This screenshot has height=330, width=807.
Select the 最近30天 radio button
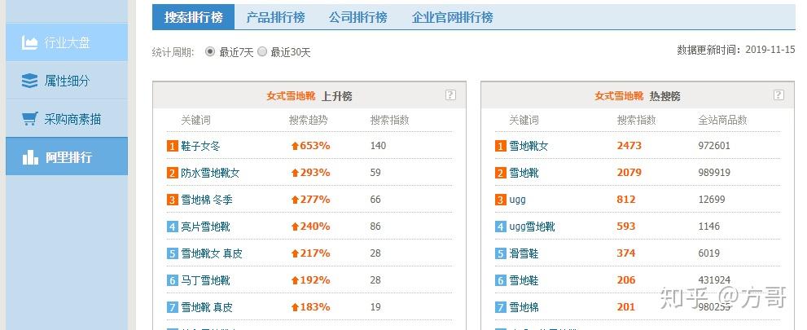tap(262, 51)
